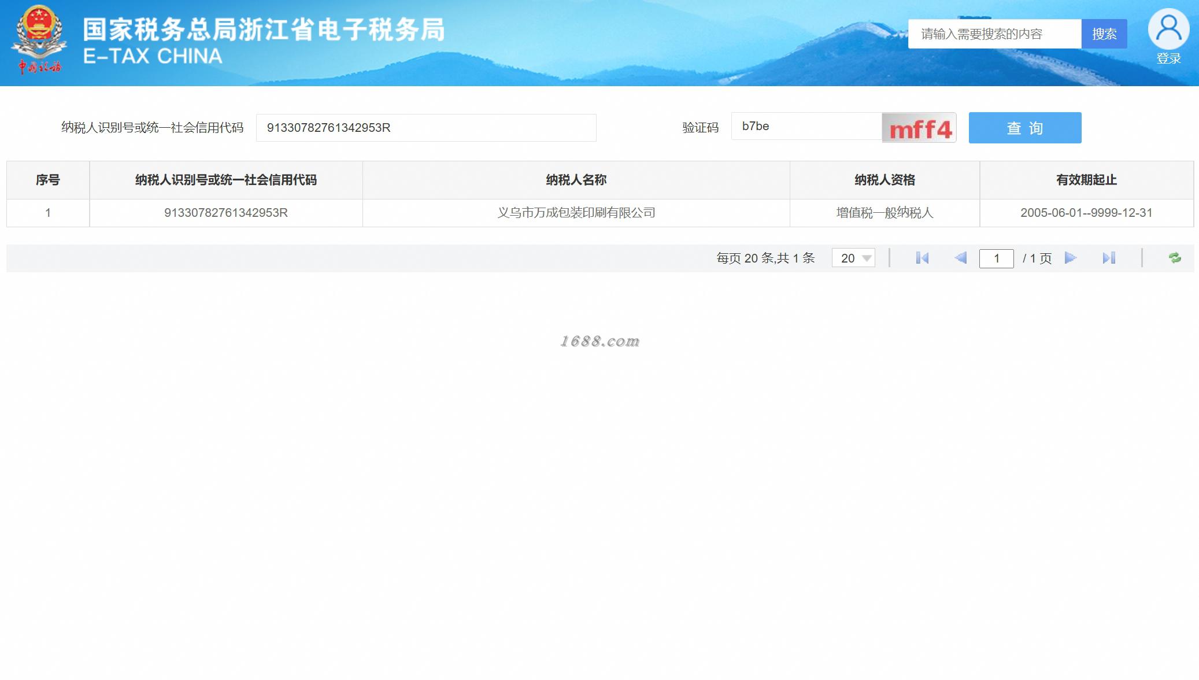Image resolution: width=1199 pixels, height=680 pixels.
Task: Click the 序号 column header
Action: click(x=48, y=180)
